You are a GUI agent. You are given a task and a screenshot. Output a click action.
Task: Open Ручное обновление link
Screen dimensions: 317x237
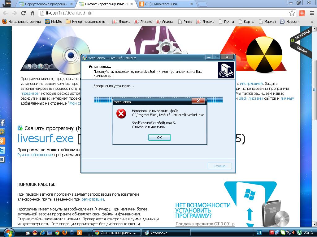35,155
